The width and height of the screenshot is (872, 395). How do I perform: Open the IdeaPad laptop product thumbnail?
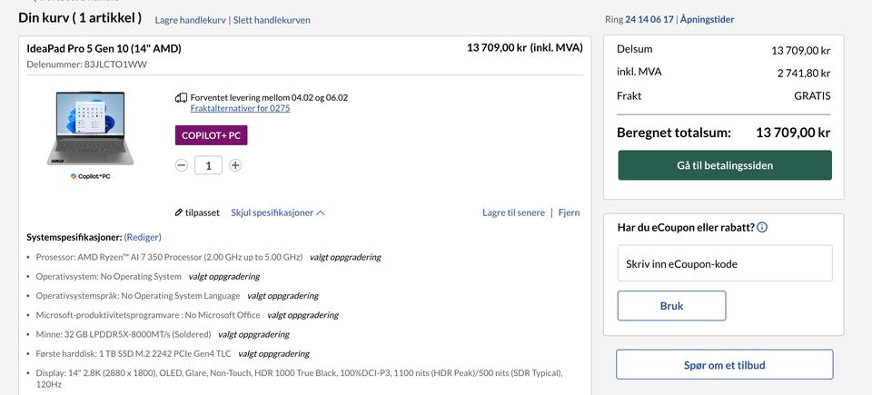pyautogui.click(x=90, y=128)
